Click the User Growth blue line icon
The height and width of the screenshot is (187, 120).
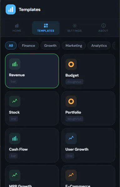71,138
